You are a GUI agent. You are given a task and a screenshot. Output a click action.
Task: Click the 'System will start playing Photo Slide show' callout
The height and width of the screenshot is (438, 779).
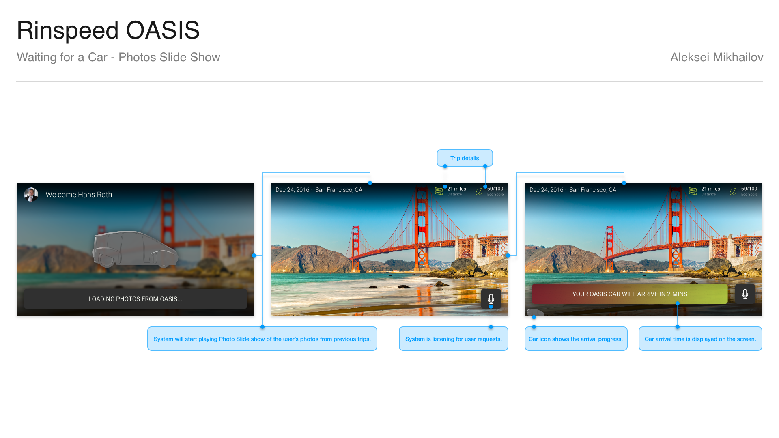point(262,339)
